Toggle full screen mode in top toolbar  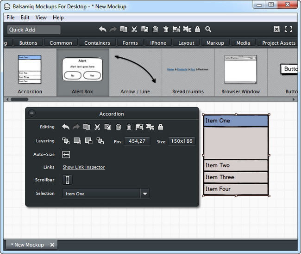pyautogui.click(x=288, y=29)
